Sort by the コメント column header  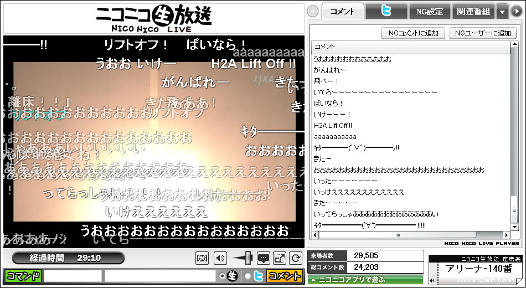[411, 47]
